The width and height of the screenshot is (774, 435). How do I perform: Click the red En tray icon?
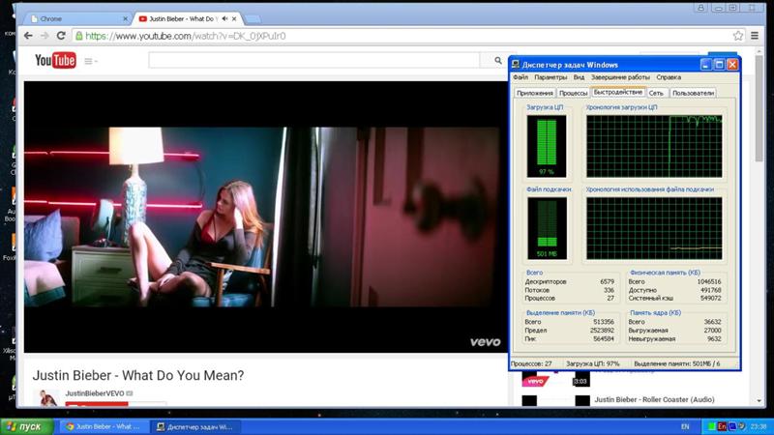[722, 426]
